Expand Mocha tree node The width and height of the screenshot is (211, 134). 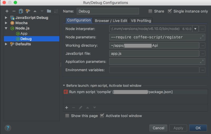coord(6,23)
